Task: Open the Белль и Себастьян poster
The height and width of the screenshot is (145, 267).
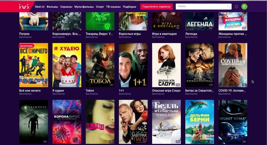Action: coord(166,122)
